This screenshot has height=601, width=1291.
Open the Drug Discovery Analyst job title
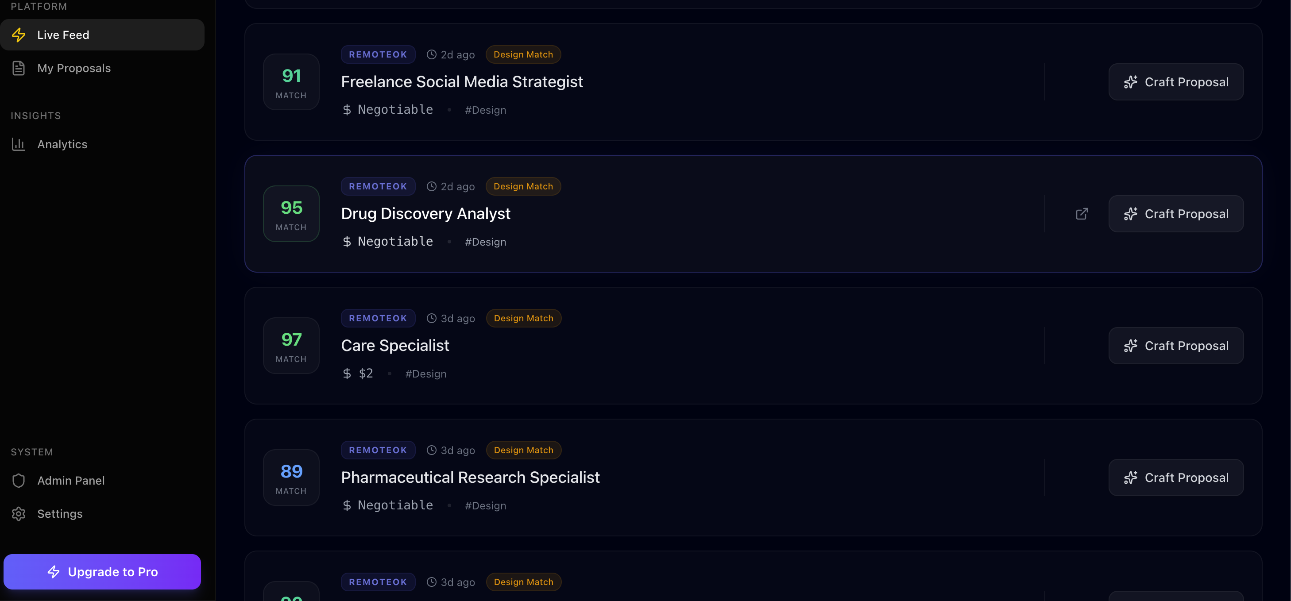click(x=425, y=214)
